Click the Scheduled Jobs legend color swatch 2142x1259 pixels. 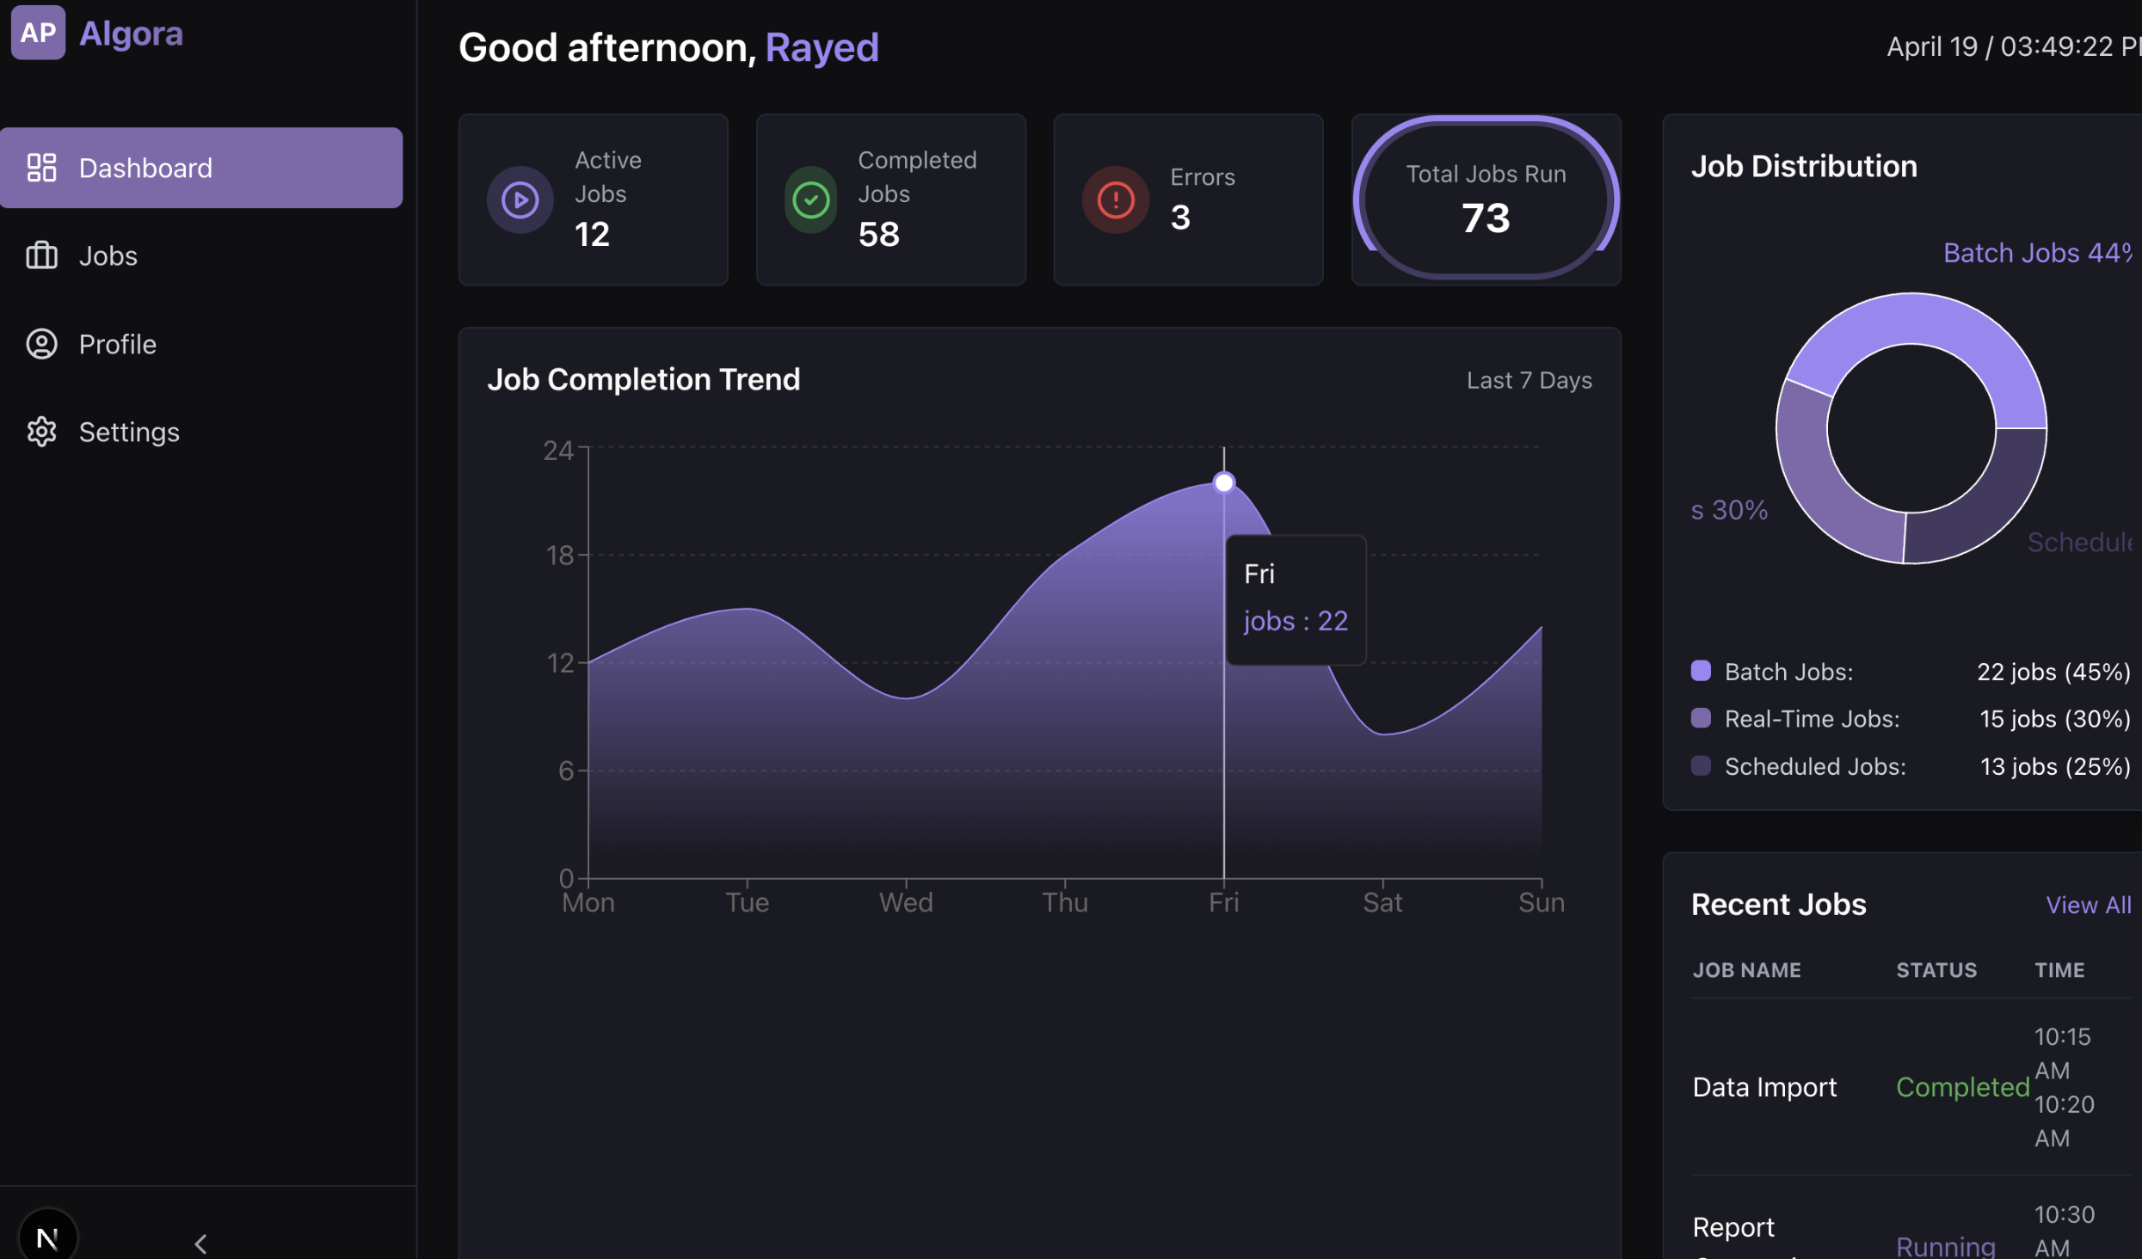[1700, 765]
